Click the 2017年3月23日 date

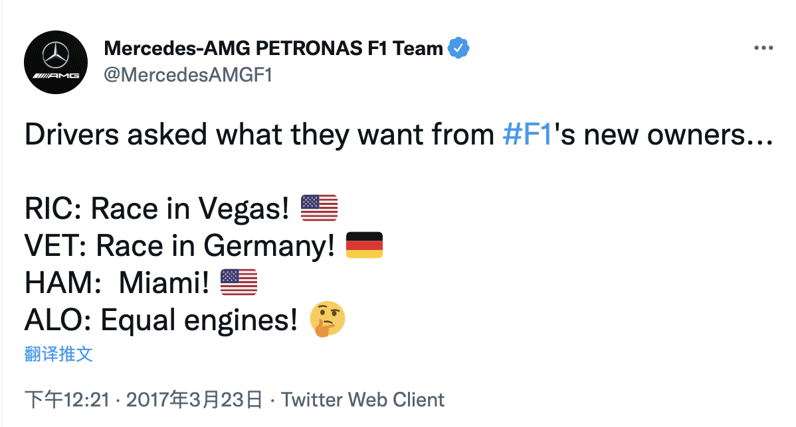[194, 400]
